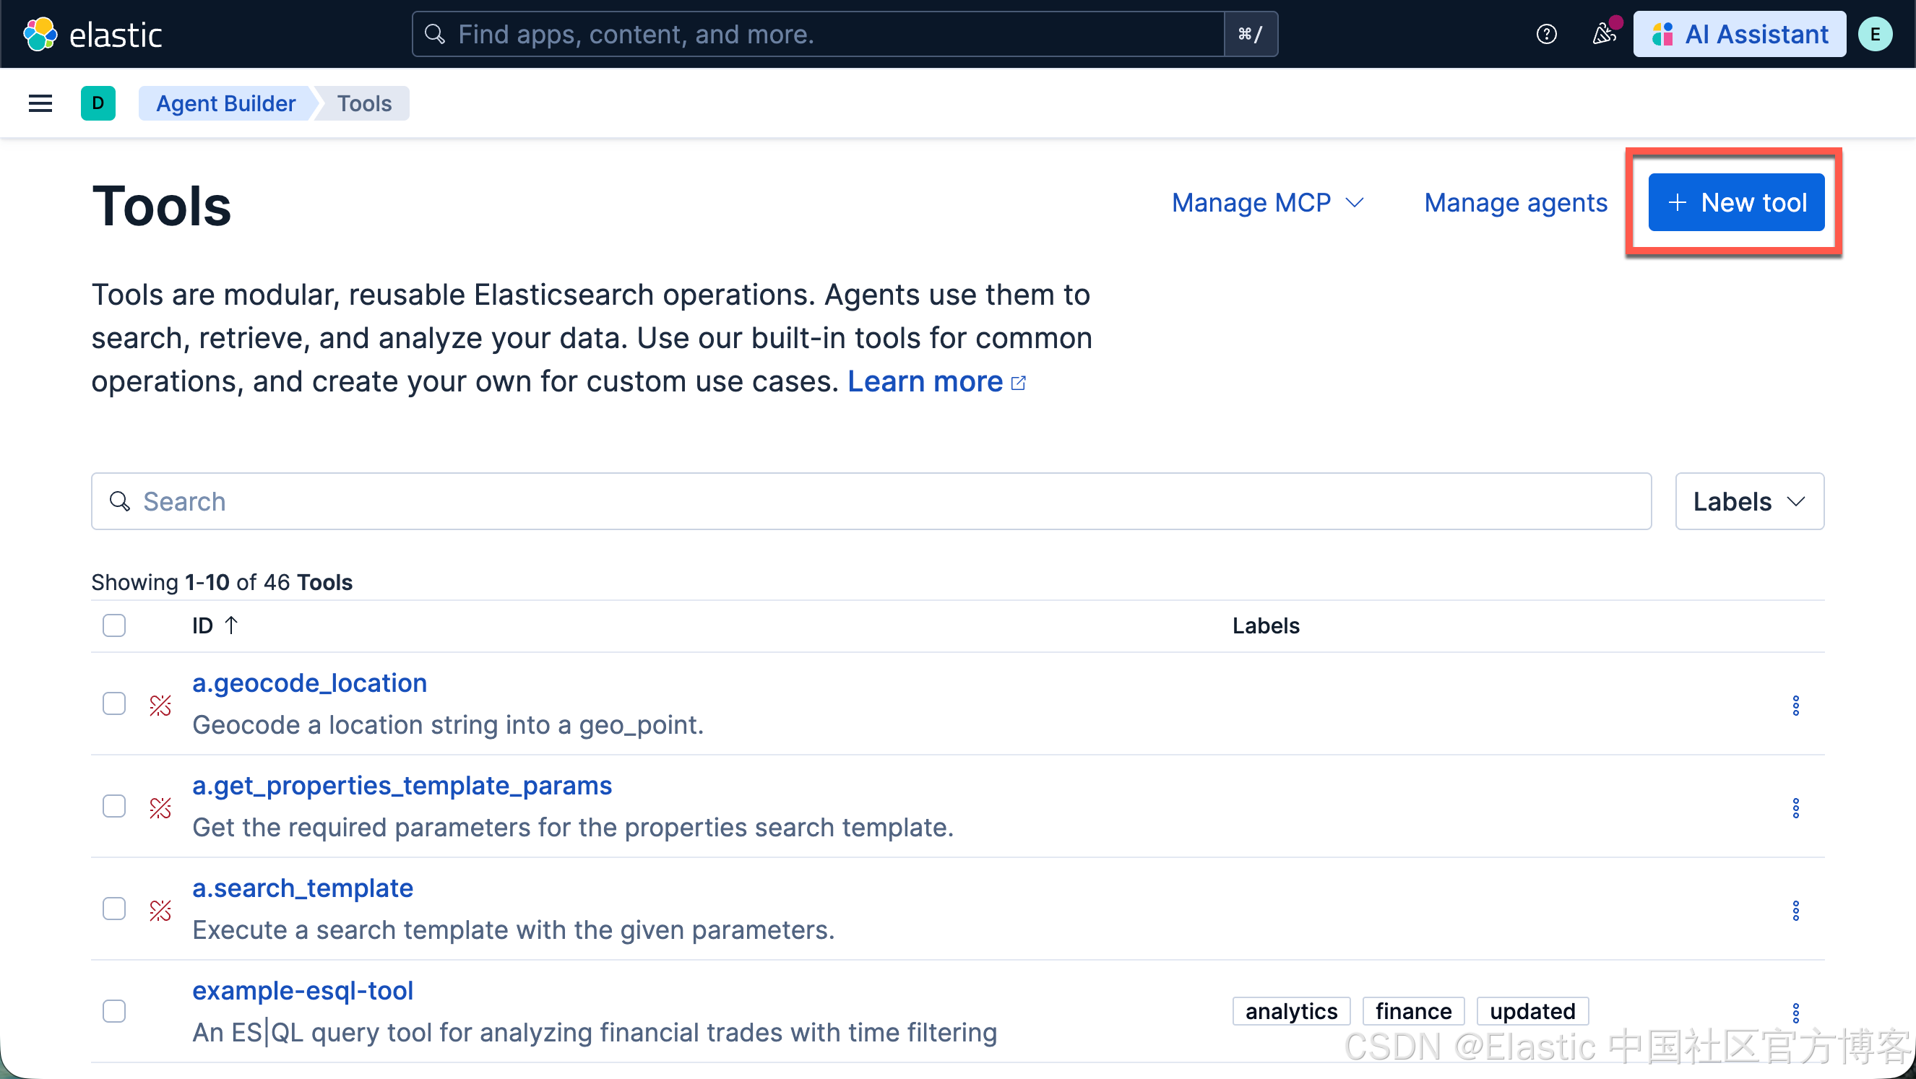Click the New tool button

point(1735,202)
